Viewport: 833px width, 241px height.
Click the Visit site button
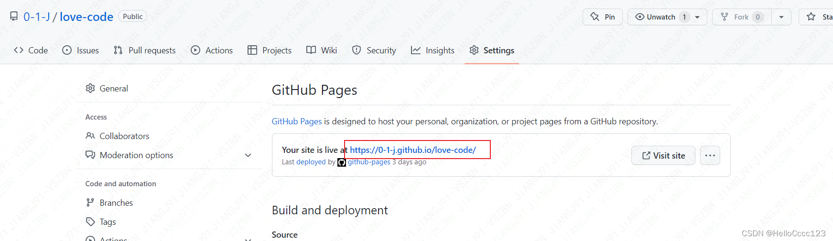663,155
